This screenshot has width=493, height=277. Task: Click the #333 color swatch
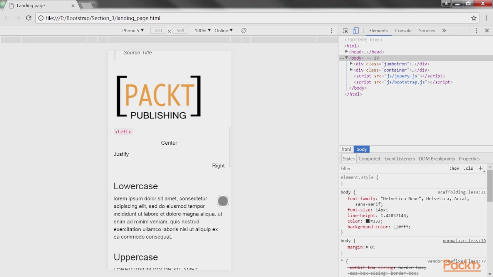pos(368,221)
